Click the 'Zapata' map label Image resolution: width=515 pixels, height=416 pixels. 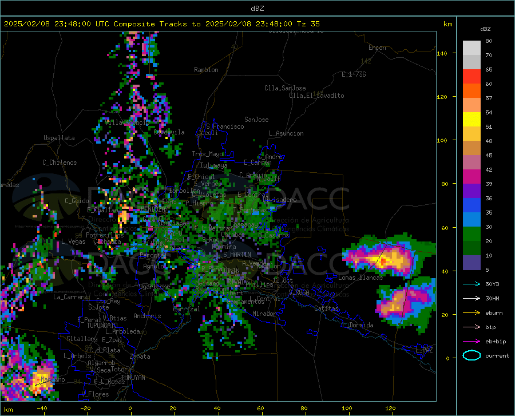pyautogui.click(x=140, y=356)
